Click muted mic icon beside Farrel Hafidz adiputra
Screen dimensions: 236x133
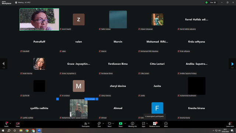(178, 29)
